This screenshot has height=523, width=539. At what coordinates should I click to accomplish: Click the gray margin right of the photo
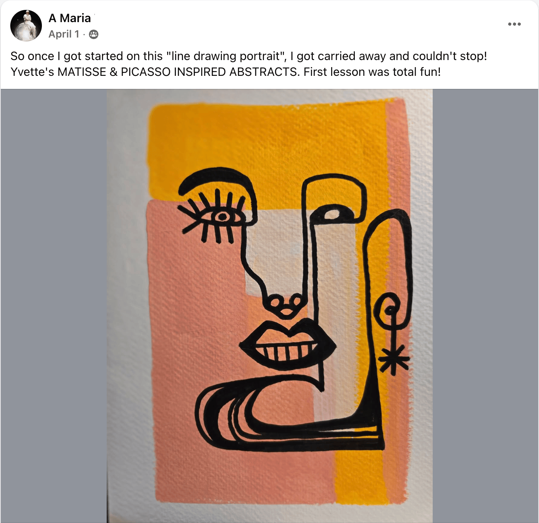tap(485, 306)
